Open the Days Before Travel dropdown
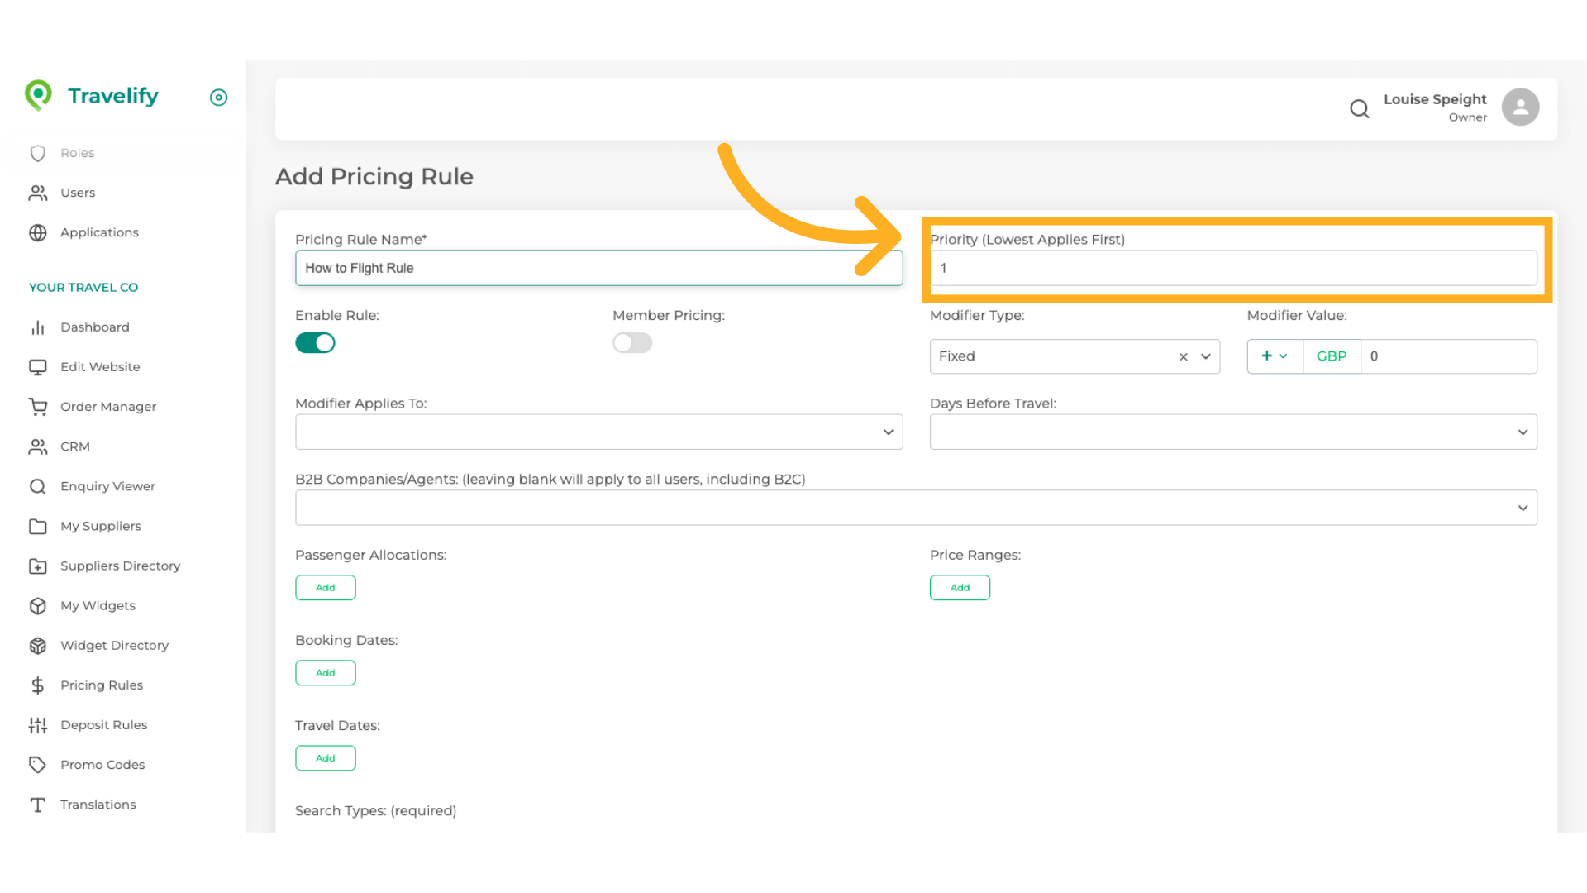Image resolution: width=1587 pixels, height=893 pixels. (x=1232, y=432)
